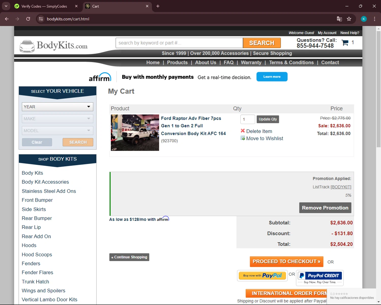Click the red X Delete Item icon
The width and height of the screenshot is (381, 305).
click(x=243, y=131)
